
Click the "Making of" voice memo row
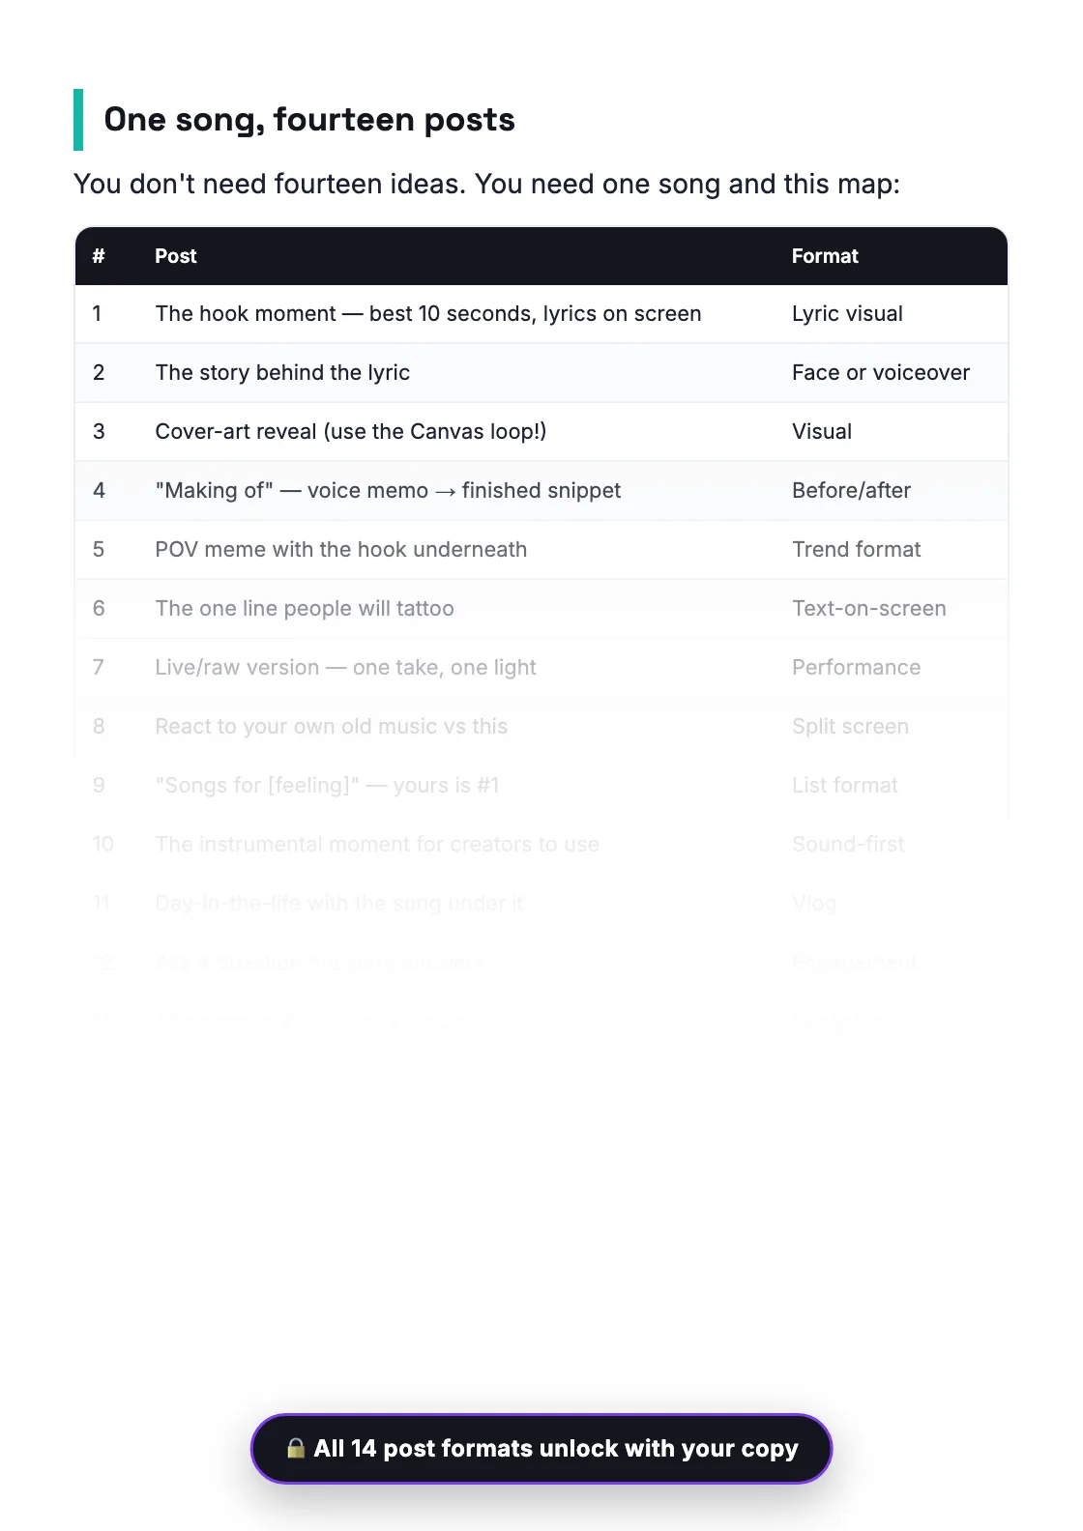[x=541, y=491]
